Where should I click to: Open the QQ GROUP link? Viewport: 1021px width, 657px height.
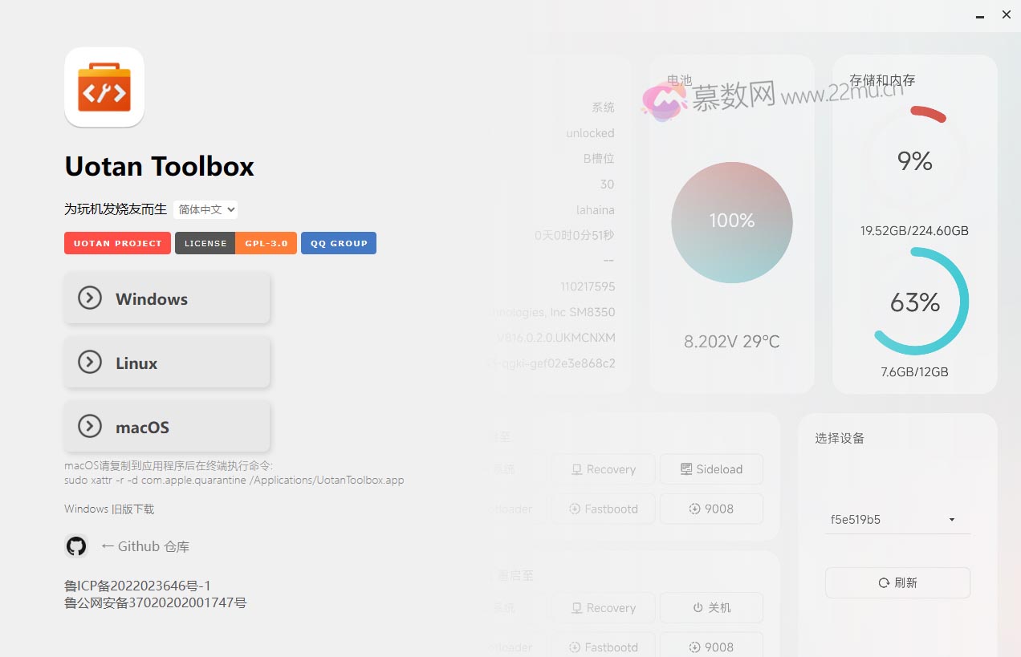(338, 242)
